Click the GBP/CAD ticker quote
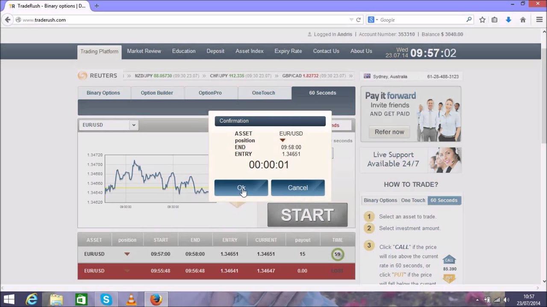The height and width of the screenshot is (307, 547). coord(314,76)
